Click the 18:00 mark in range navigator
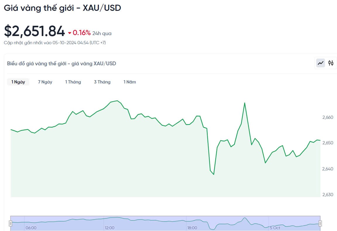337x231 pixels. click(192, 228)
